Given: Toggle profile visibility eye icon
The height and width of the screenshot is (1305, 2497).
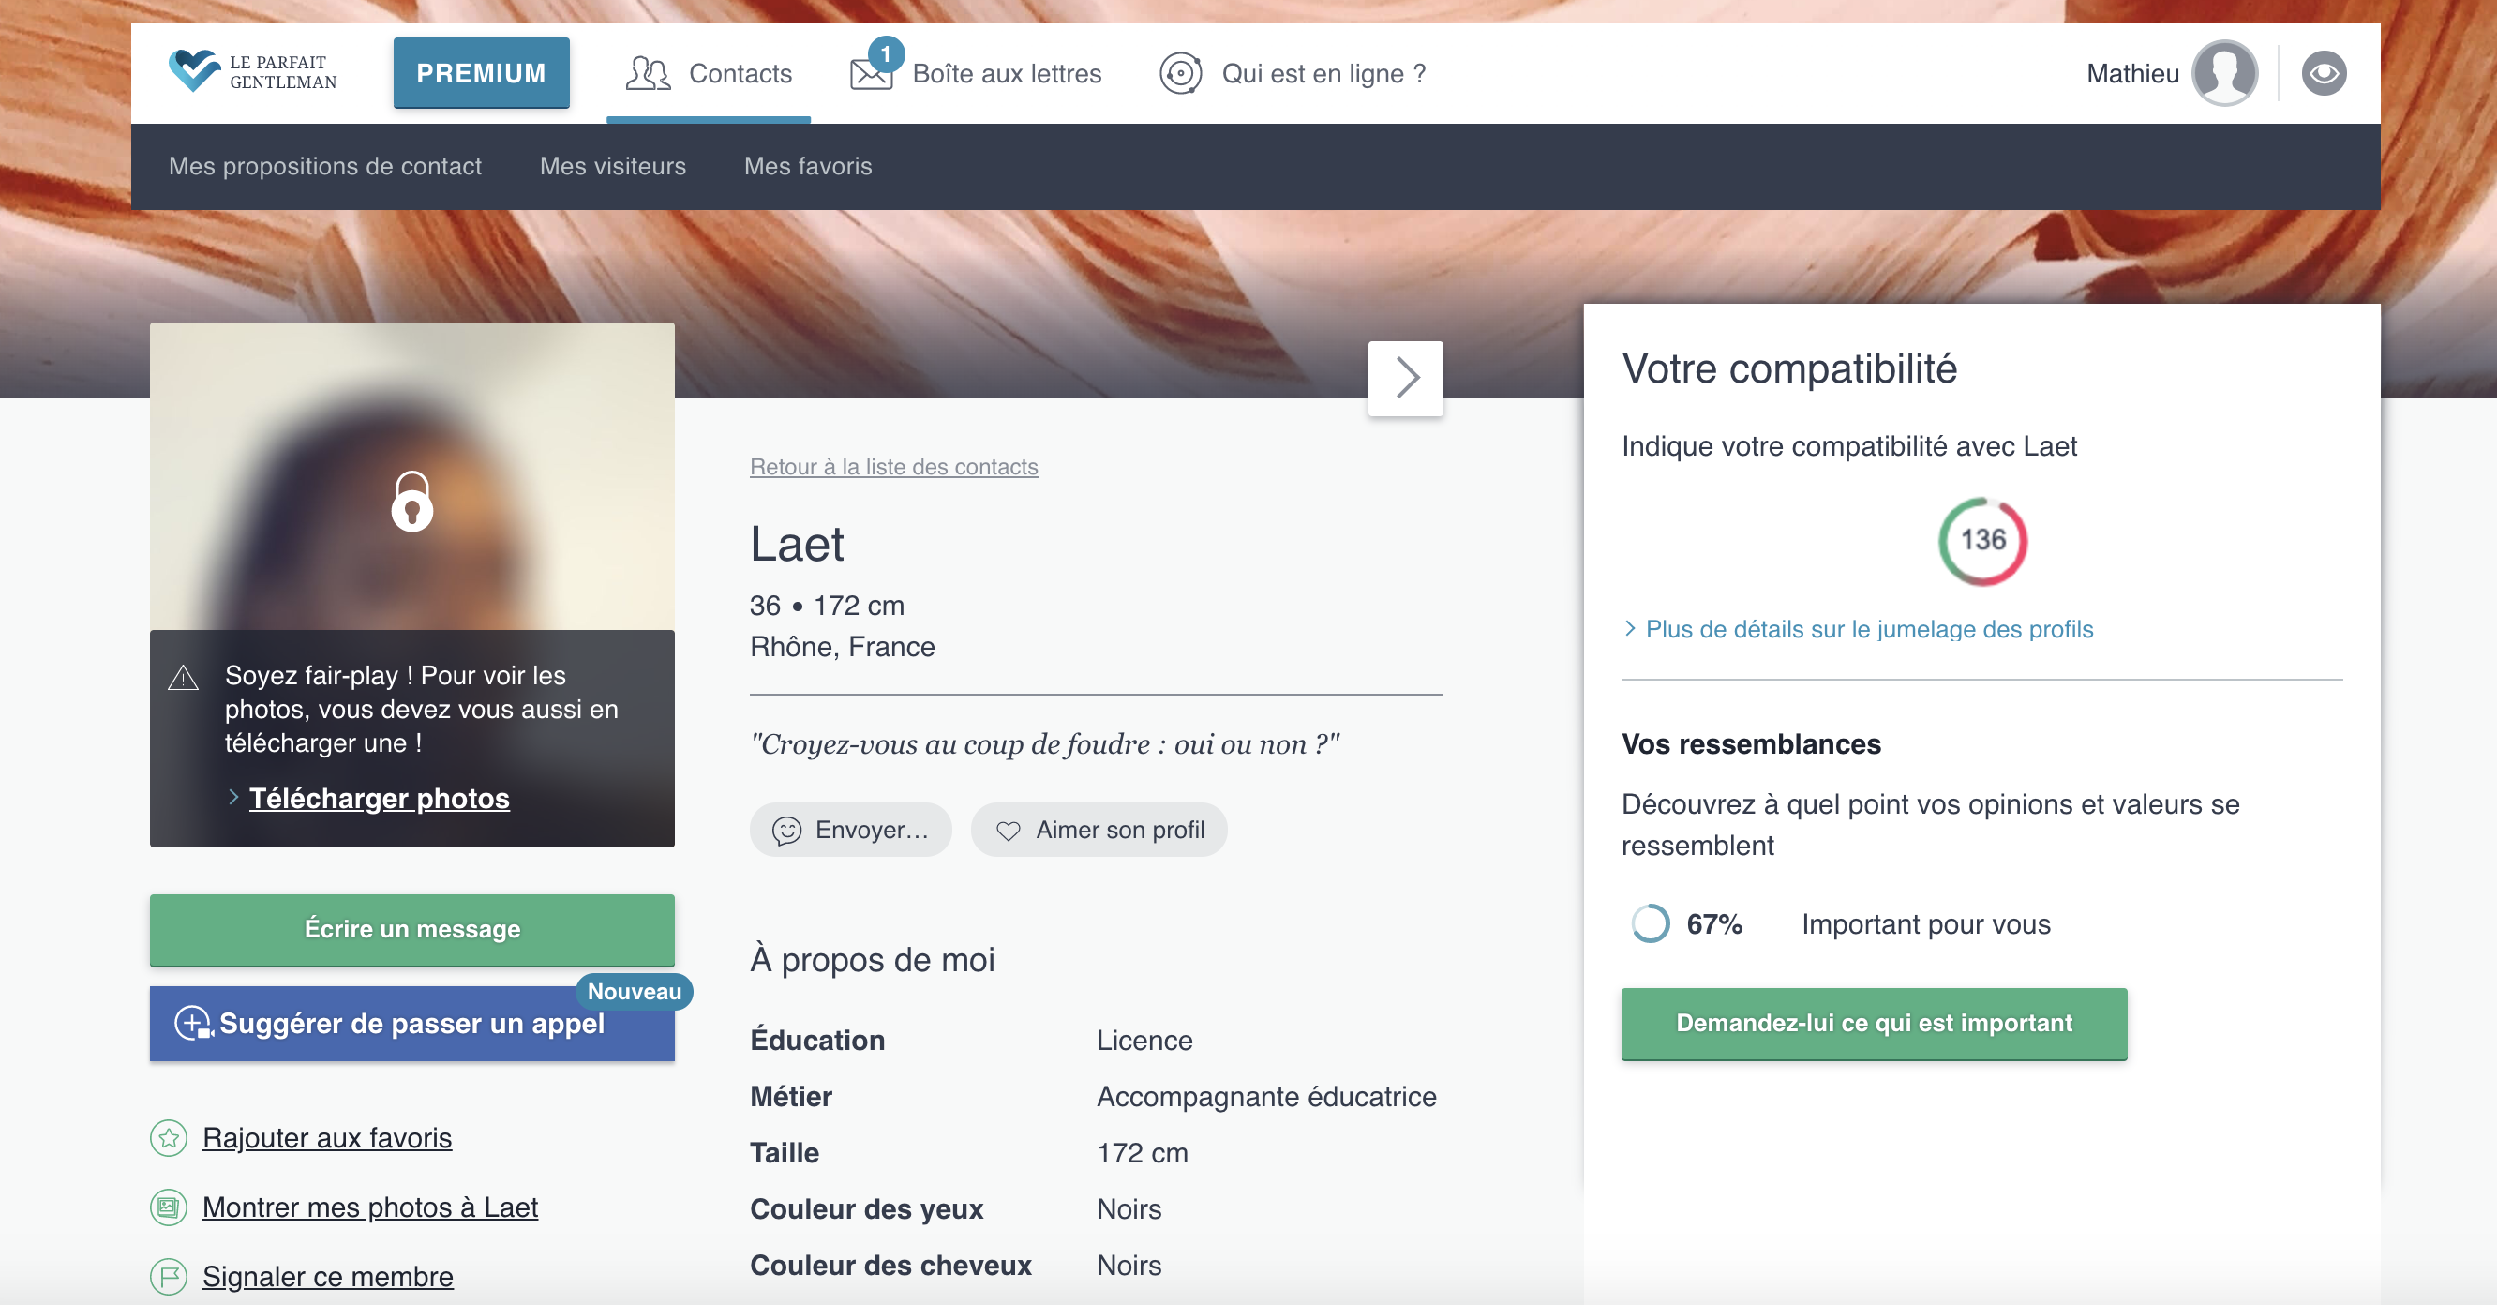Looking at the screenshot, I should [2324, 74].
